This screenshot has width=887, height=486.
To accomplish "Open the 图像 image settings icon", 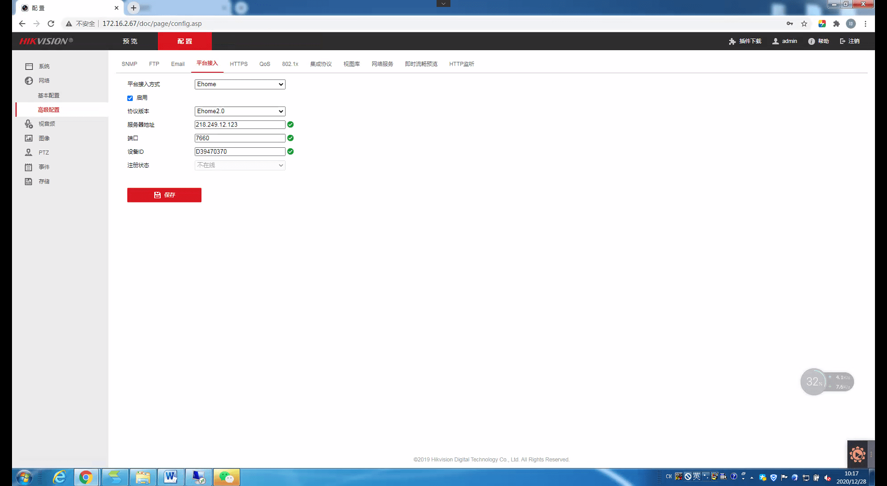I will pos(29,138).
